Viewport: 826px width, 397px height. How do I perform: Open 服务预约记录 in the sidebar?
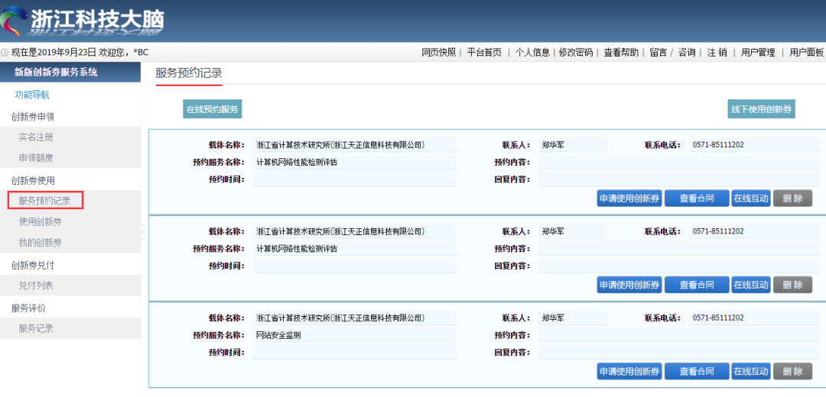[45, 200]
